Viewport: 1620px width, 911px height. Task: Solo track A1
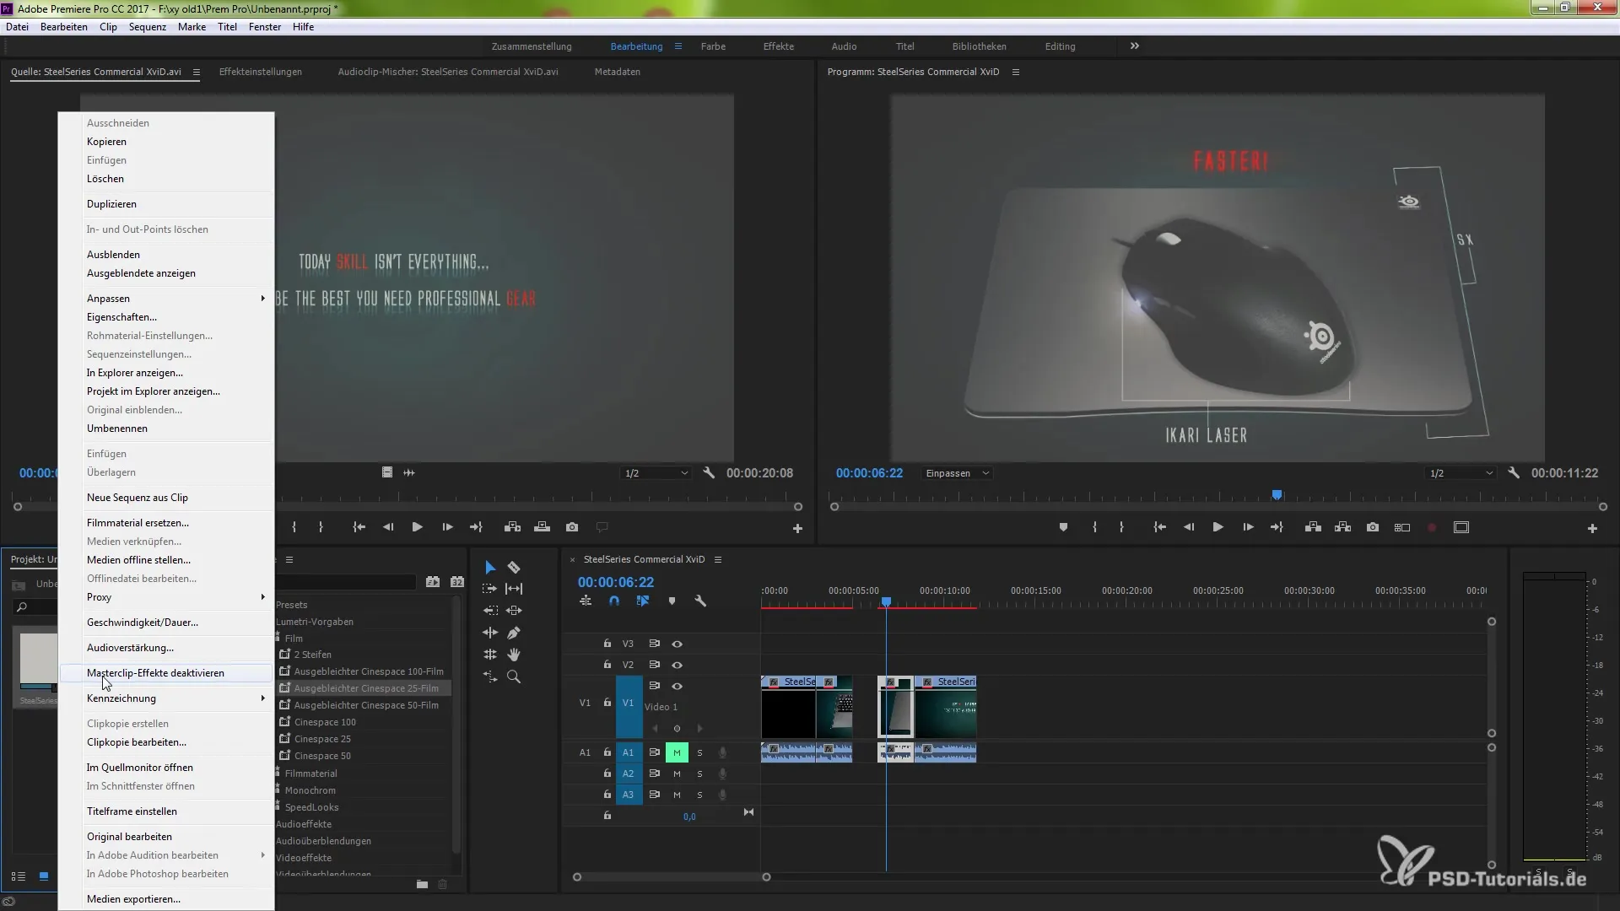click(x=699, y=752)
